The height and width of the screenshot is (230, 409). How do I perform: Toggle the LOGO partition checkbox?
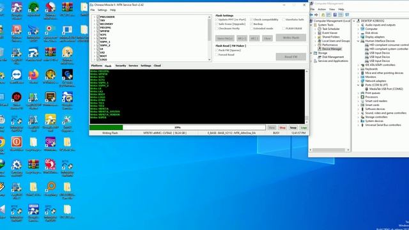98,59
